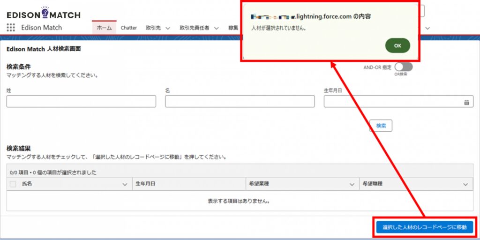
Task: Expand the 取引先責任者 tab dropdown chevron
Action: [216, 28]
